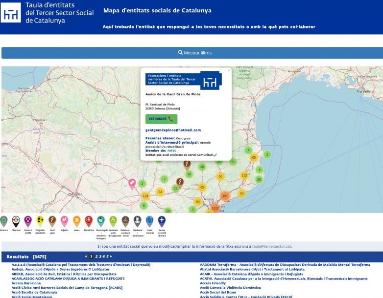This screenshot has width=383, height=298.
Task: Select the Gent gran legend icon
Action: tap(52, 221)
